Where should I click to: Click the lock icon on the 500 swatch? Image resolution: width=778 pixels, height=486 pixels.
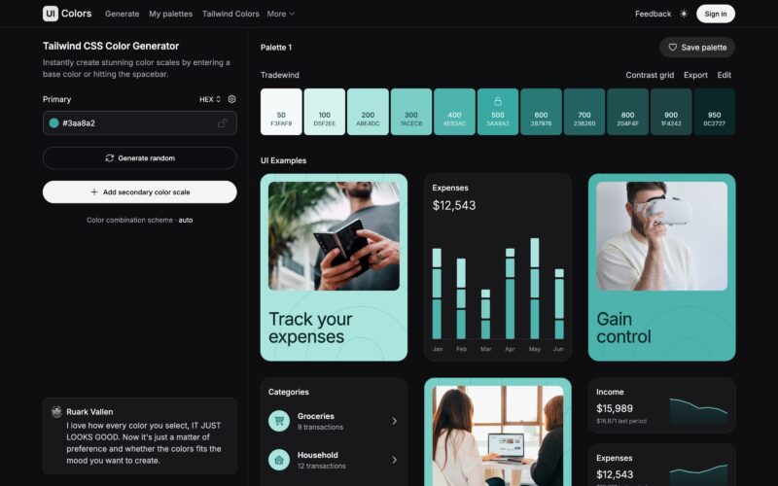[x=498, y=101]
